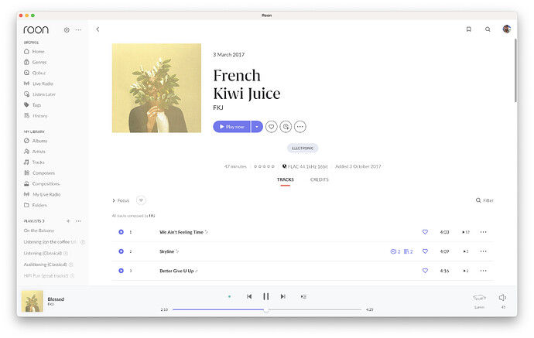This screenshot has width=534, height=338.
Task: Open Roon settings gear icon
Action: click(x=67, y=29)
